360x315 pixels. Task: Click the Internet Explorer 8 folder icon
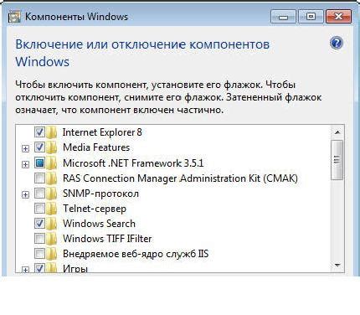click(x=52, y=132)
